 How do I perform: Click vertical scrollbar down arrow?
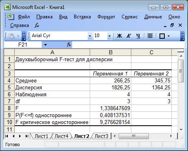(181, 129)
